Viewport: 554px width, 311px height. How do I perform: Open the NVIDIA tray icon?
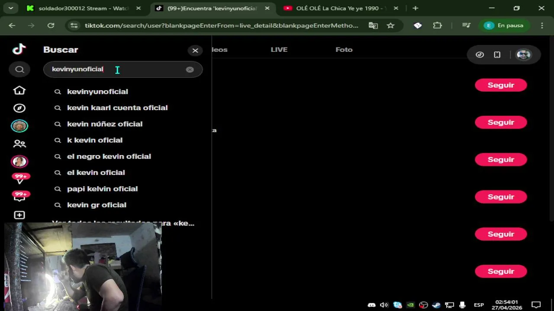(410, 305)
